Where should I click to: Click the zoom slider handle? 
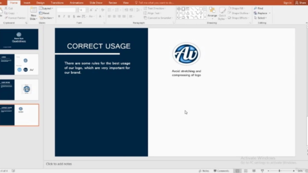click(279, 171)
